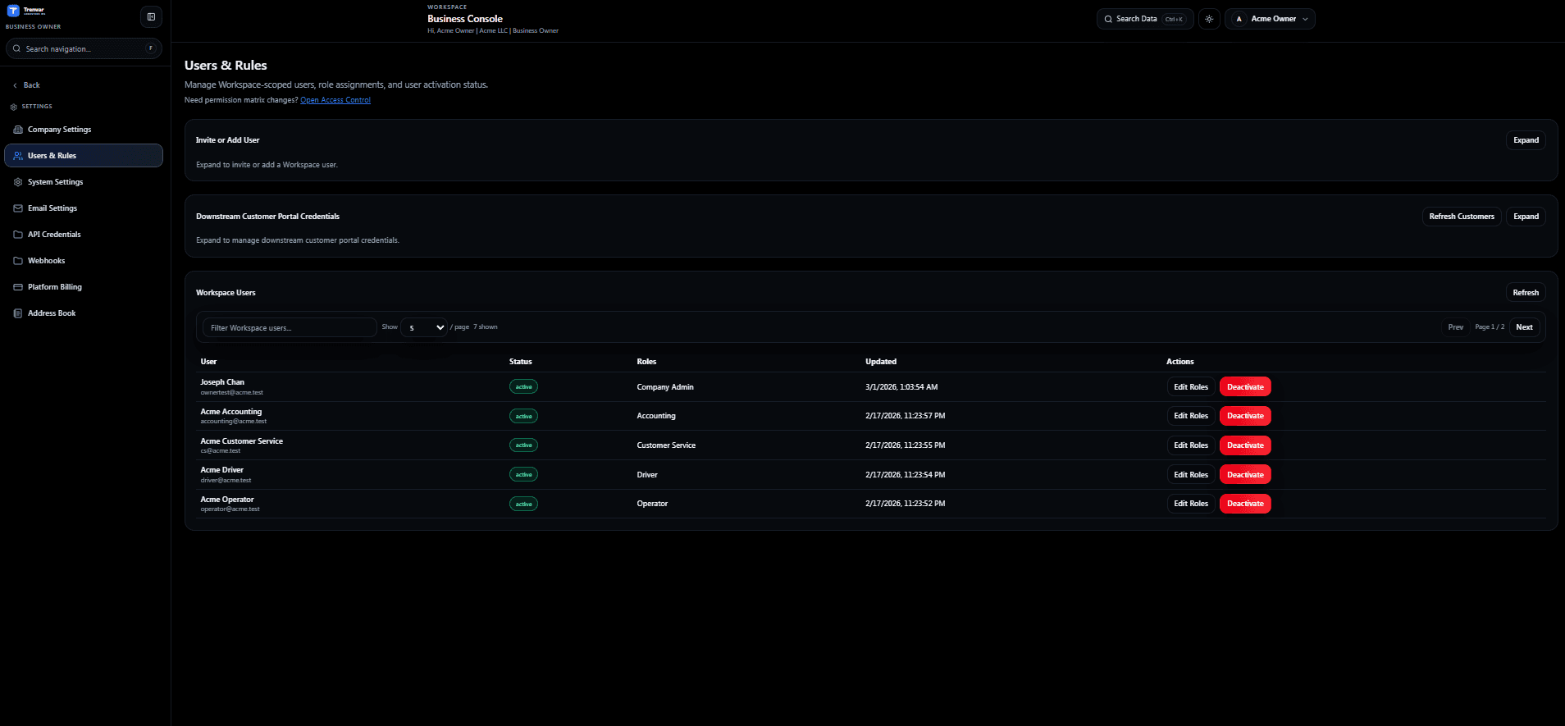Click the Filter Workspace users field

click(290, 327)
